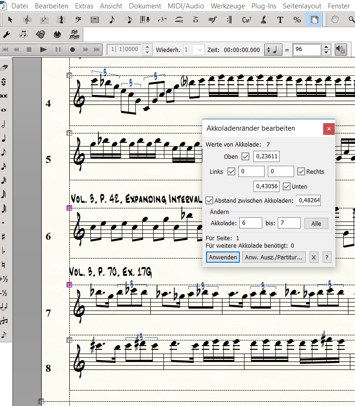Click the piano keyboard microphone icon
Image resolution: width=355 pixels, height=406 pixels.
coord(145,20)
